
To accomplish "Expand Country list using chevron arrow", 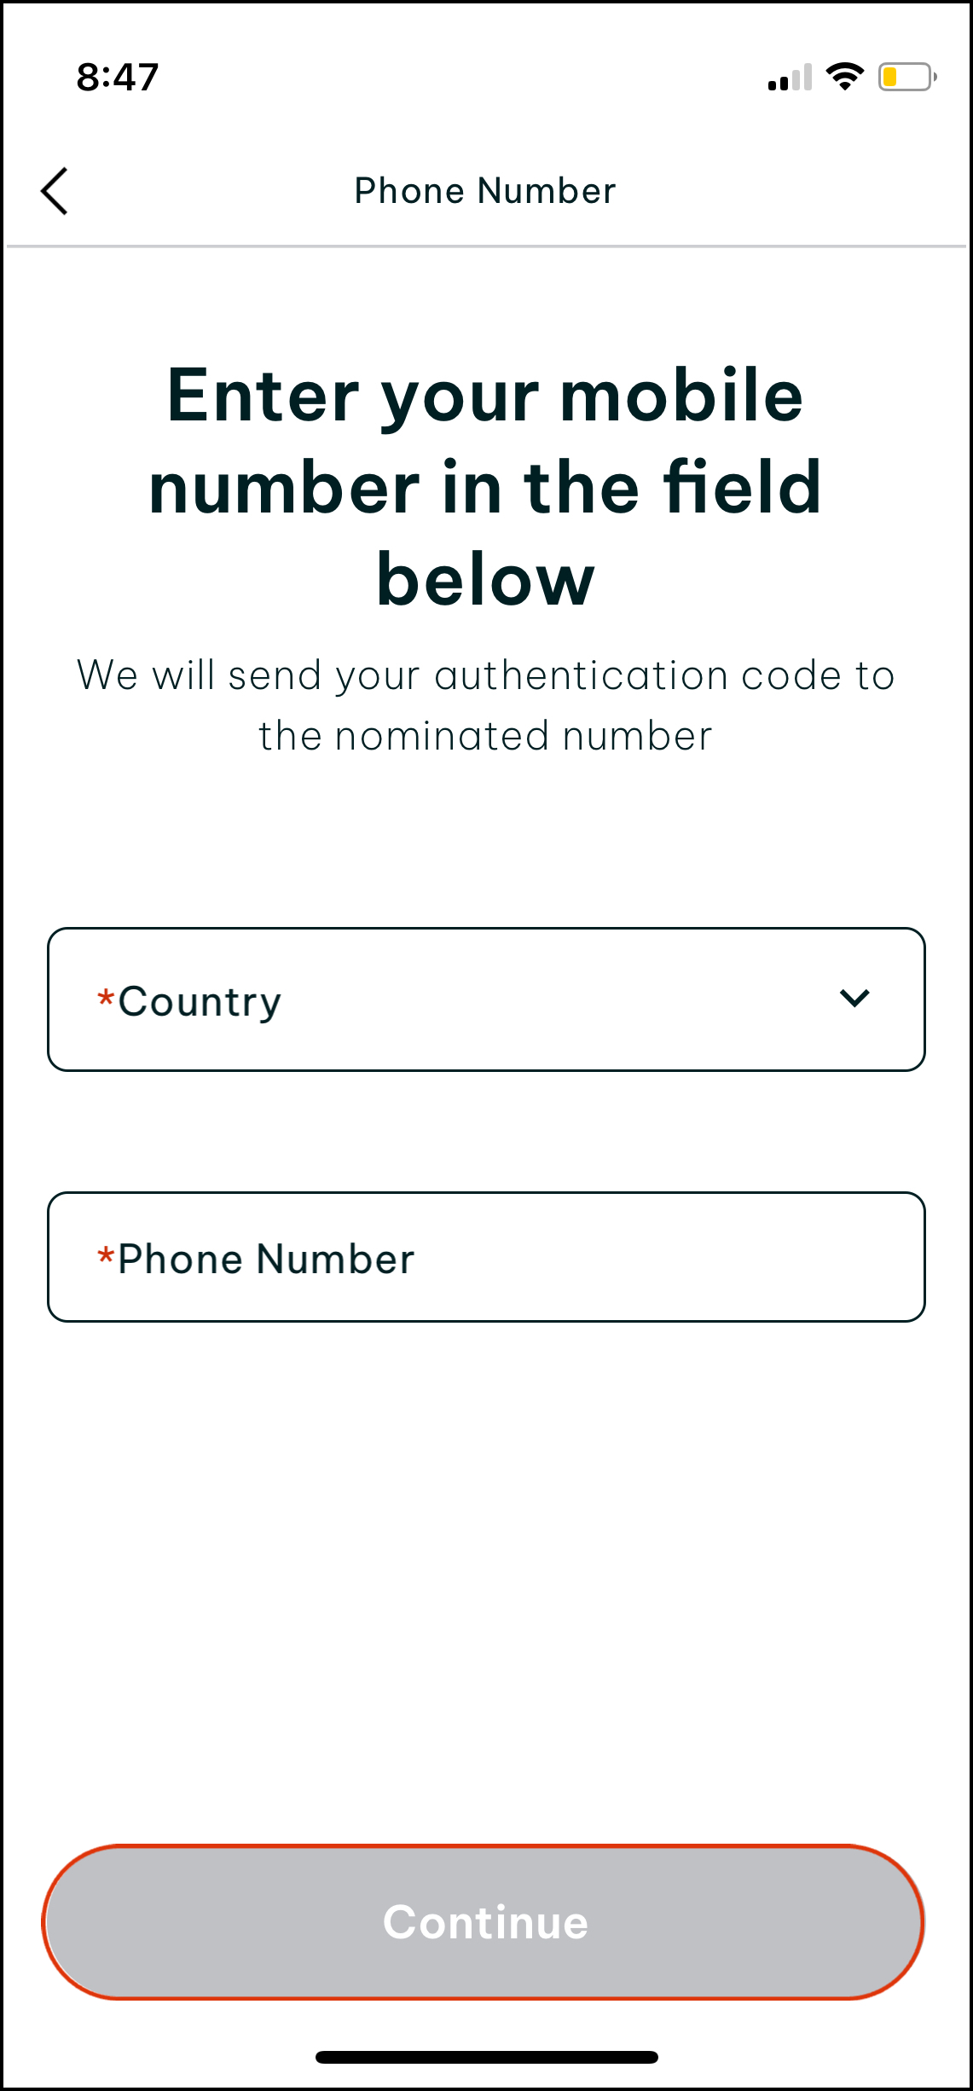I will 854,998.
